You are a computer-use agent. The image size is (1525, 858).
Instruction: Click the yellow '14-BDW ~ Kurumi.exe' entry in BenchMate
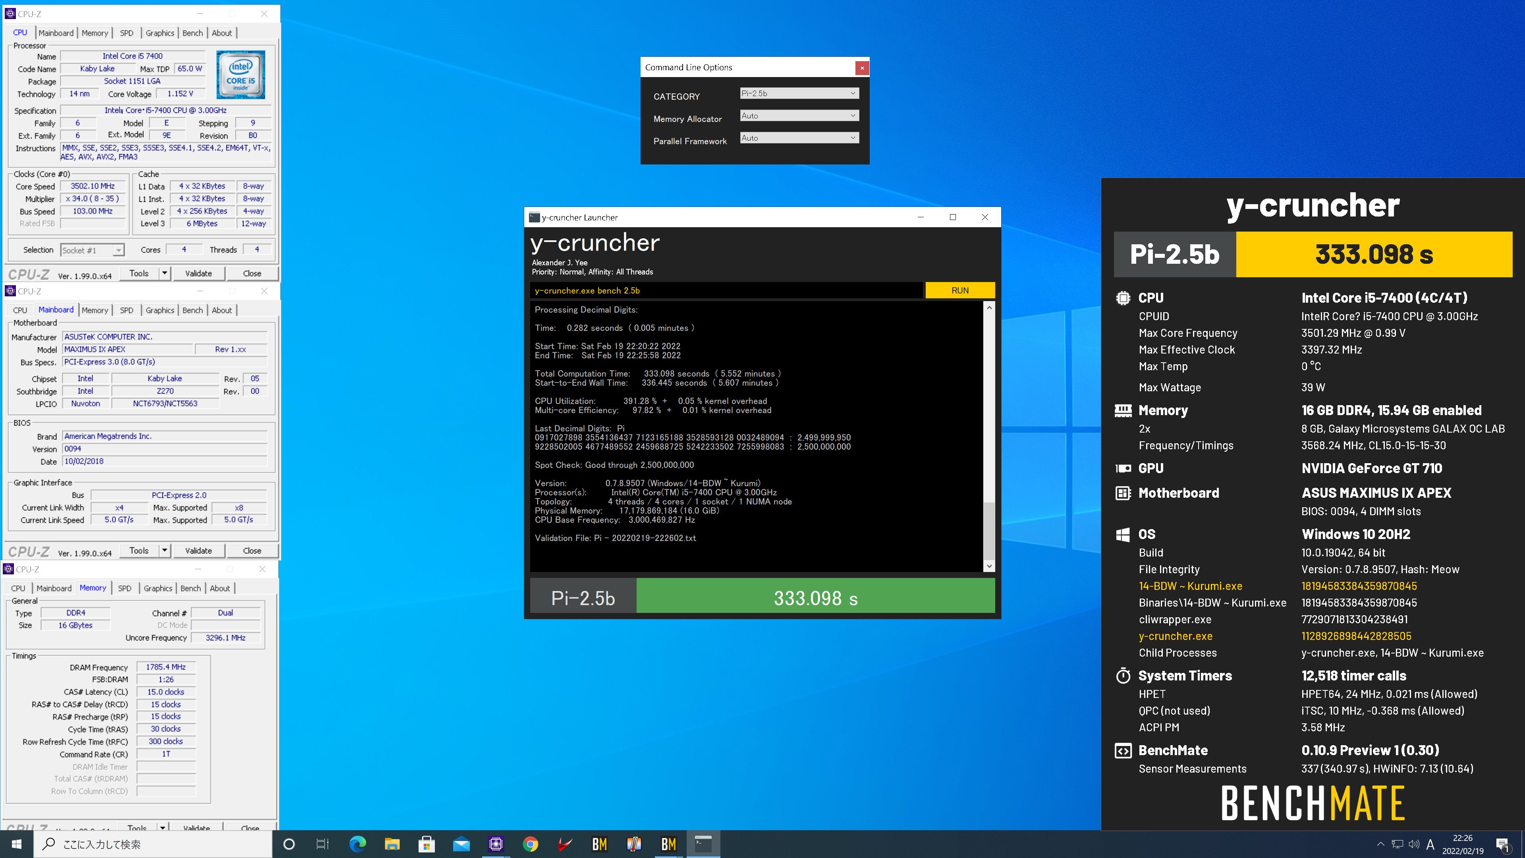coord(1191,586)
